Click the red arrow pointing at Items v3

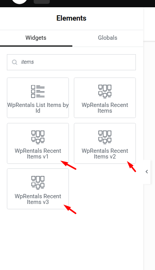coord(70,209)
